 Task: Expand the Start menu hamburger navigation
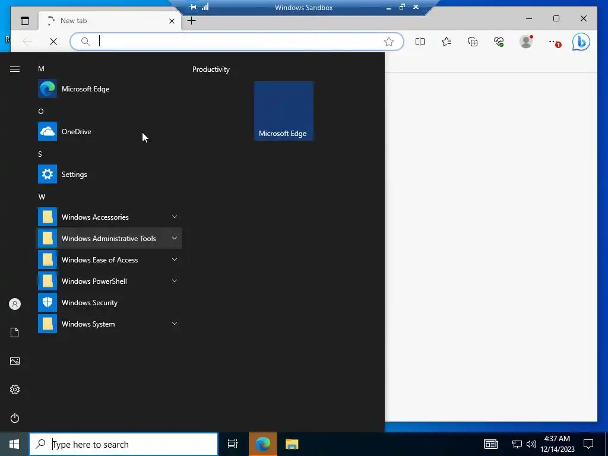15,69
